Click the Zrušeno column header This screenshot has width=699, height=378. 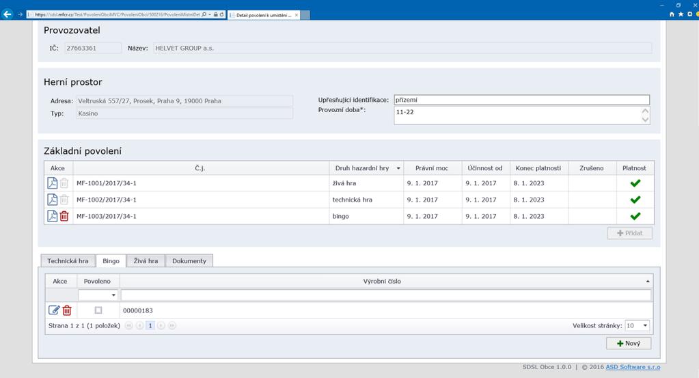[592, 168]
